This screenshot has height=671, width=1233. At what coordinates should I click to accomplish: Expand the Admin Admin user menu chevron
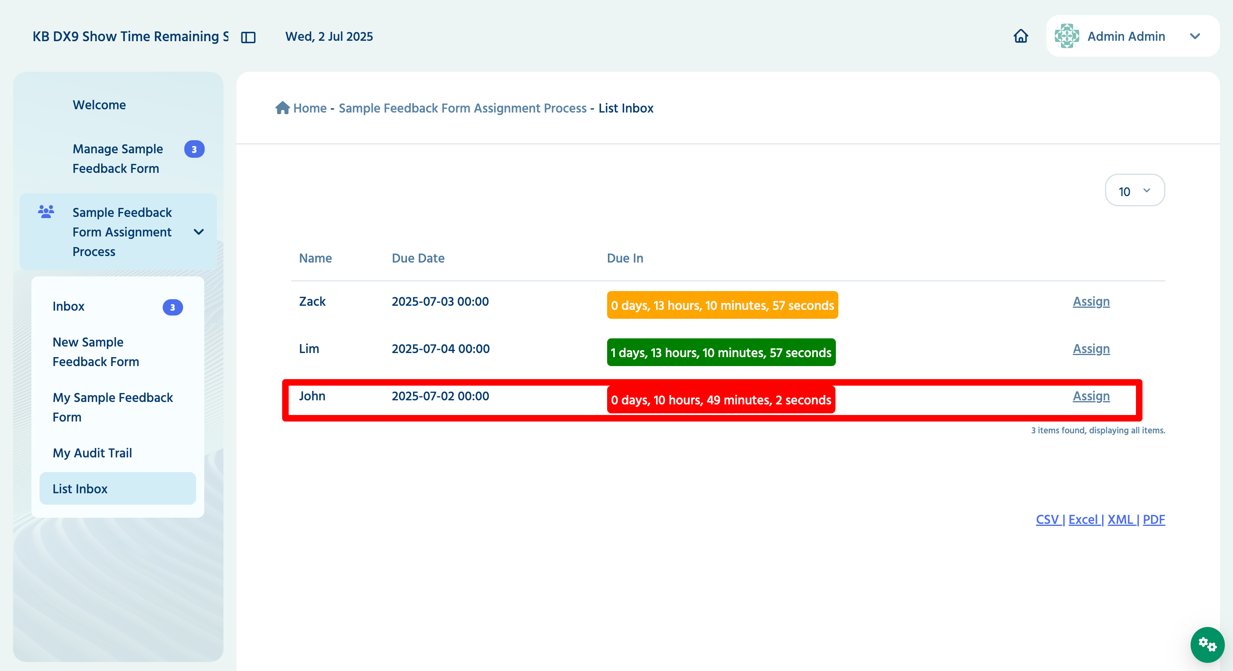tap(1195, 36)
